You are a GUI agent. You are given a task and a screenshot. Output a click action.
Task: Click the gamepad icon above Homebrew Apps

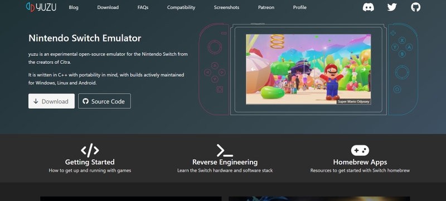pos(360,150)
